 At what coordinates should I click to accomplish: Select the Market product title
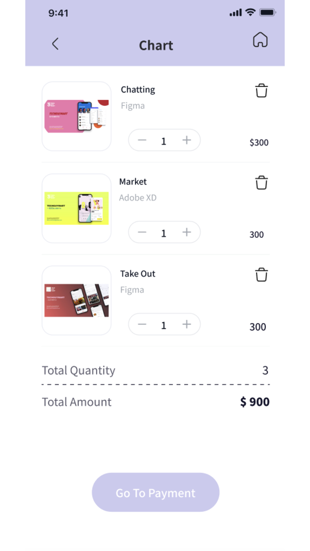coord(133,182)
